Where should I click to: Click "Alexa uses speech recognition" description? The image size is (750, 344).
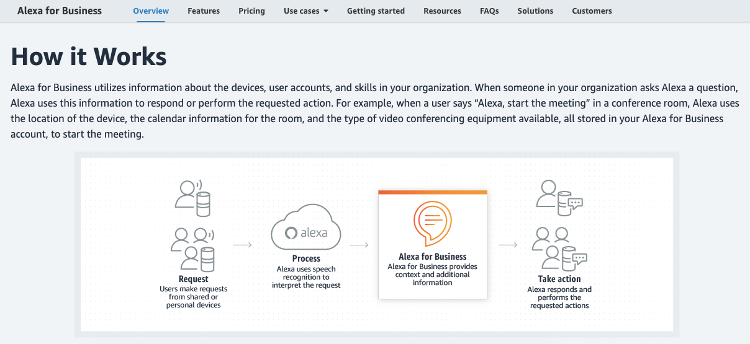pyautogui.click(x=306, y=277)
